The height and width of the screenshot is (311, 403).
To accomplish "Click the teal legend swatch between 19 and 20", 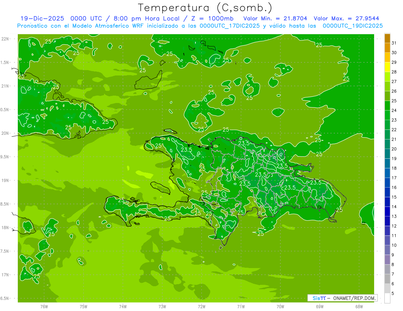I will pos(387,154).
